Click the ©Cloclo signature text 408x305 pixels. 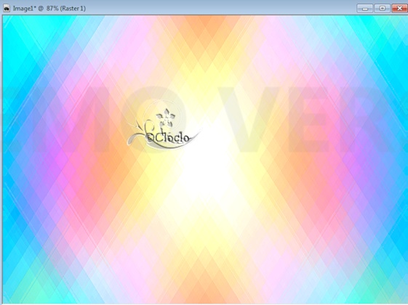point(168,137)
